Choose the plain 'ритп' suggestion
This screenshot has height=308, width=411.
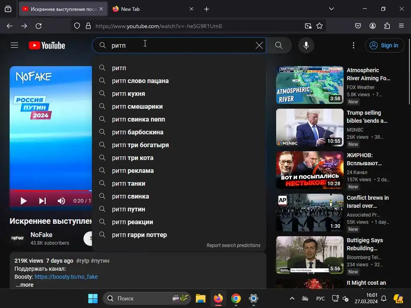point(179,68)
